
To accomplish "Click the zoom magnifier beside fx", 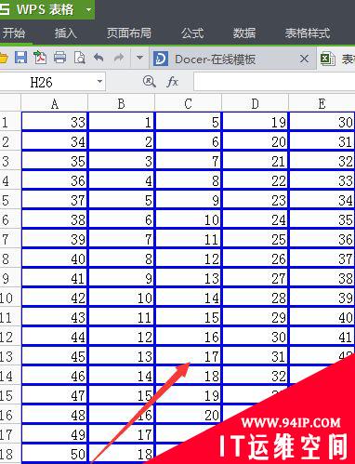I will click(x=149, y=82).
